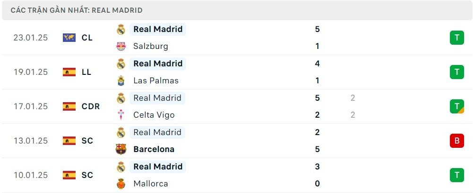
Task: Click the 23.01.25 match date
Action: point(31,38)
